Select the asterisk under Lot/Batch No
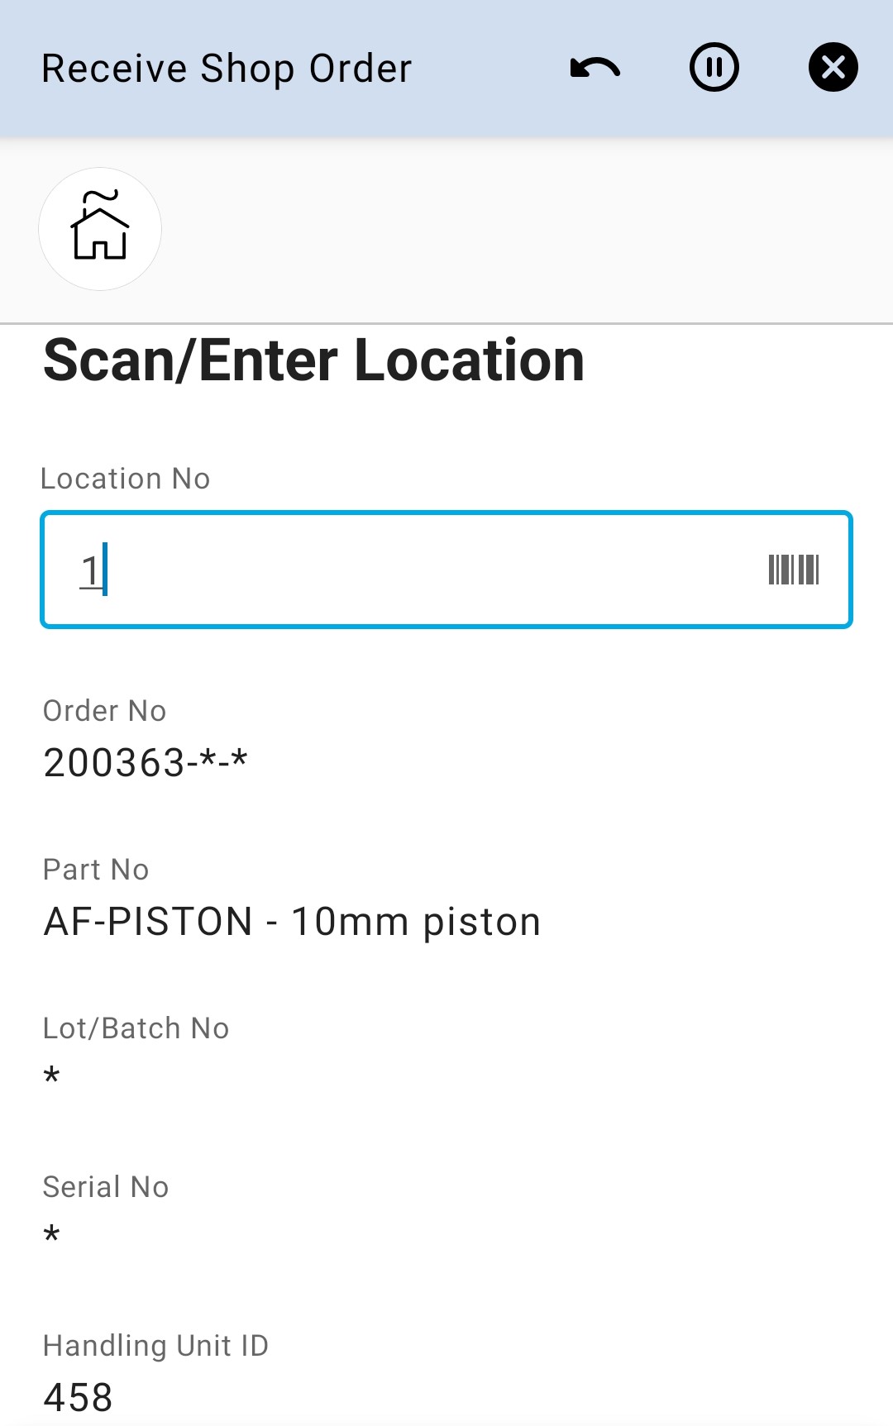Screen dimensions: 893x1426 tap(52, 1077)
